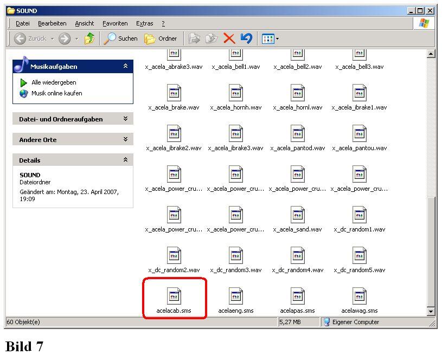Click the blue Undo arrow icon
Image resolution: width=442 pixels, height=361 pixels.
tap(246, 38)
